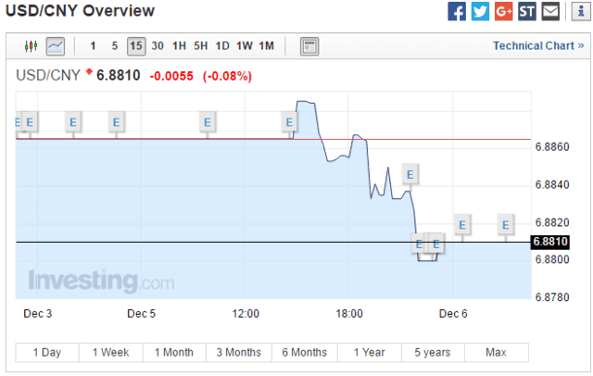The height and width of the screenshot is (376, 593).
Task: Open the news calendar icon in toolbar
Action: [309, 46]
